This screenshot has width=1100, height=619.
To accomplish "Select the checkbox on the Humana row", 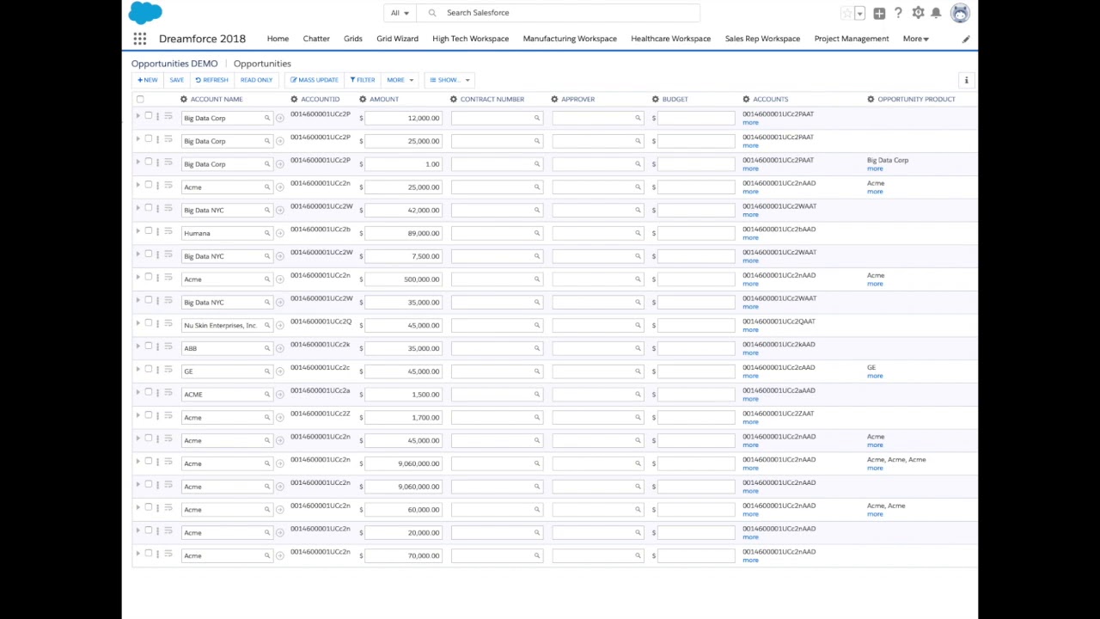I will pyautogui.click(x=148, y=230).
